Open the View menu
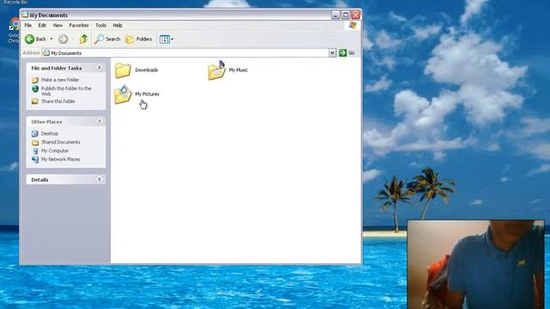The image size is (550, 309). (58, 26)
